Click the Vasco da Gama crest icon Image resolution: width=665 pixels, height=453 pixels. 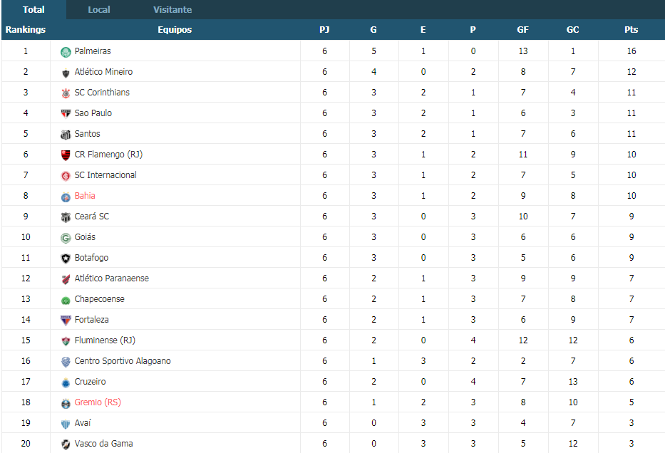[x=66, y=444]
